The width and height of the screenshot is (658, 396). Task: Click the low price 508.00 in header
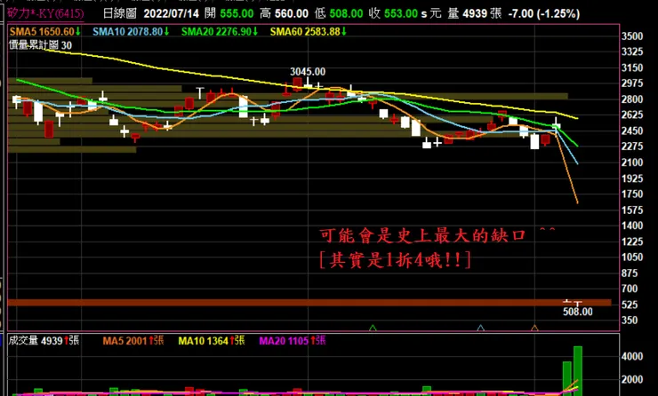coord(346,14)
